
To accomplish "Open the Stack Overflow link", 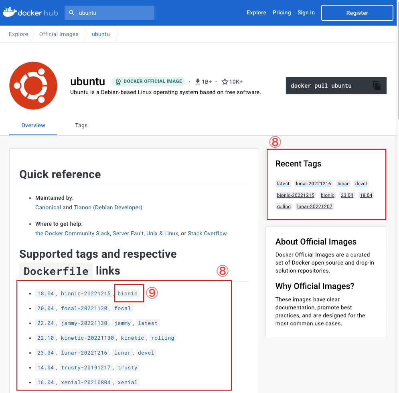I will 207,233.
